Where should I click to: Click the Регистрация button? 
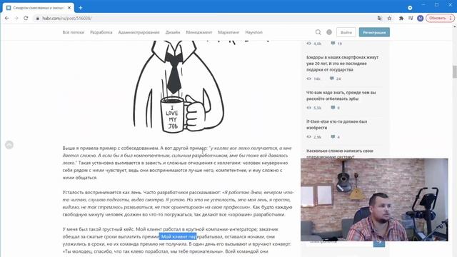click(x=374, y=32)
